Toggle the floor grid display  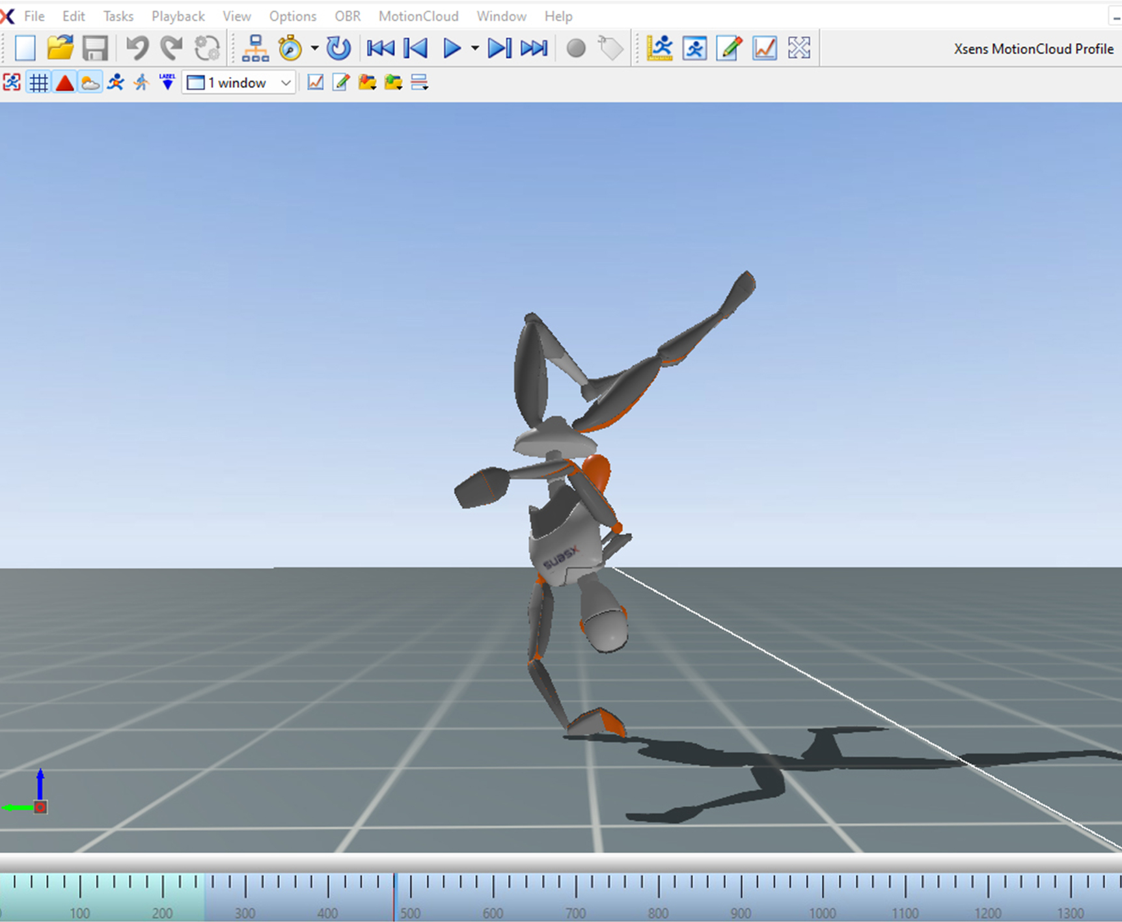pyautogui.click(x=38, y=83)
